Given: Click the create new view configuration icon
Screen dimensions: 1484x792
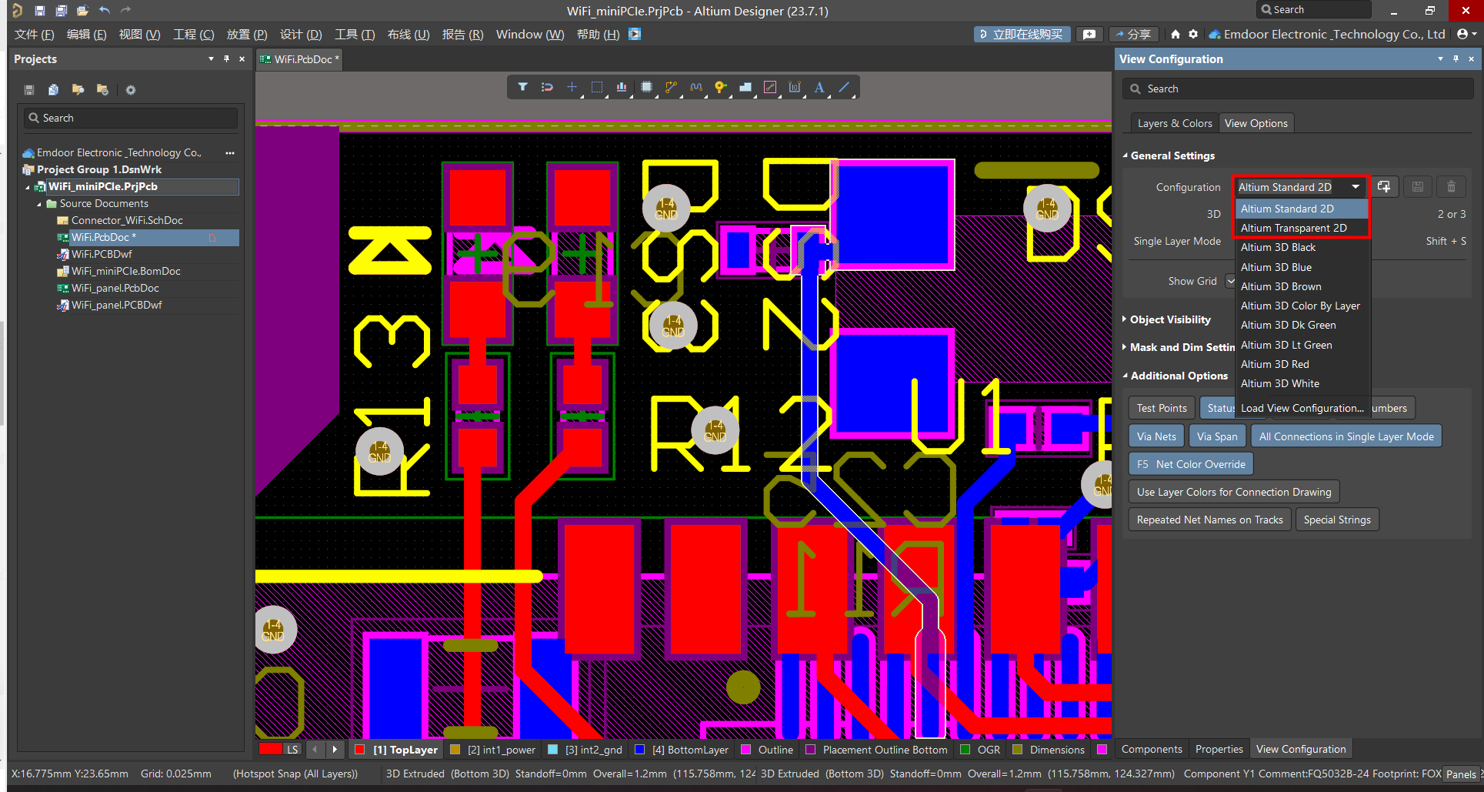Looking at the screenshot, I should point(1383,187).
